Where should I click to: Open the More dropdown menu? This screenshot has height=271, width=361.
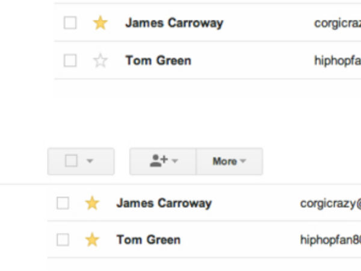point(229,161)
